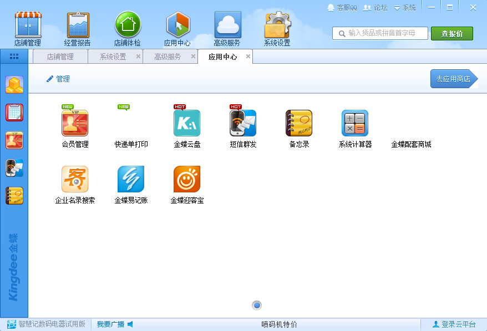Click 店铺体检 in the top toolbar
Viewport: 487px width, 331px height.
pos(128,29)
